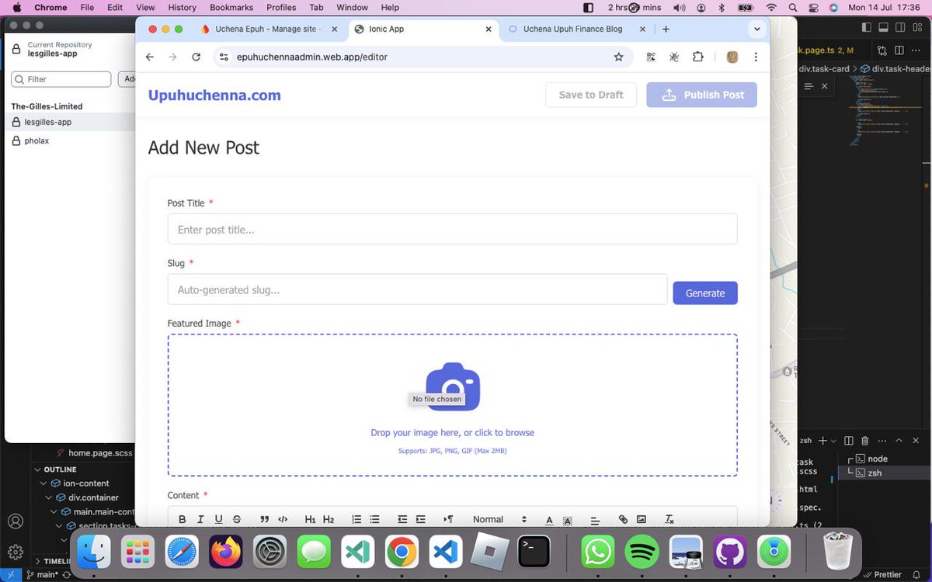Open the text background color picker
Viewport: 932px width, 582px height.
(568, 519)
